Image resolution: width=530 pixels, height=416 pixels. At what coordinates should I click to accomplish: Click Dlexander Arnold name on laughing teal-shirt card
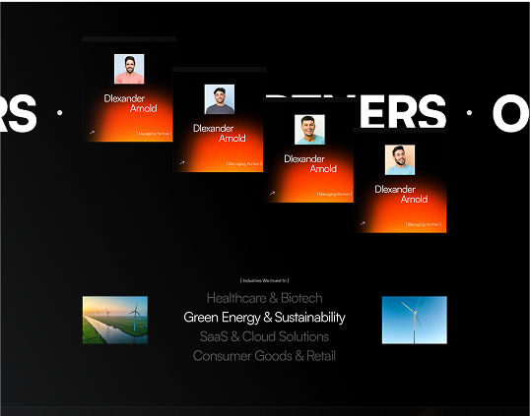310,163
